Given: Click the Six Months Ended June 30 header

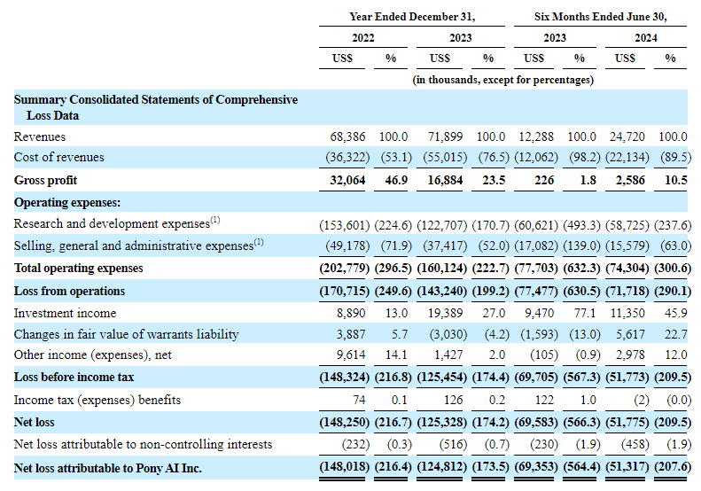Looking at the screenshot, I should (600, 16).
